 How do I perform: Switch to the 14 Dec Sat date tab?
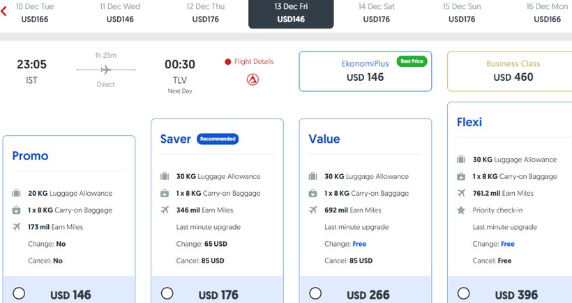point(376,13)
